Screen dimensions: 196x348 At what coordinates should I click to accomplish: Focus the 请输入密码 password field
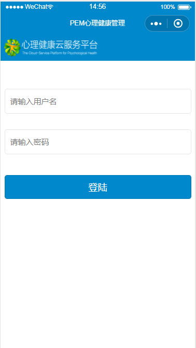(x=98, y=142)
